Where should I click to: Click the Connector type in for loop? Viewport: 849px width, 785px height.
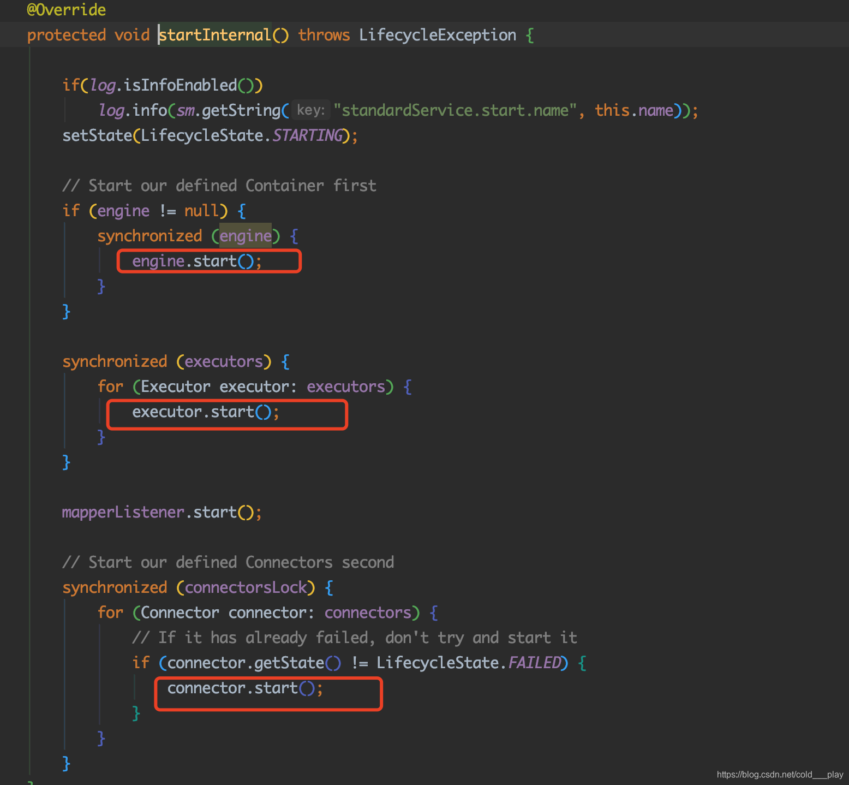[x=180, y=612]
